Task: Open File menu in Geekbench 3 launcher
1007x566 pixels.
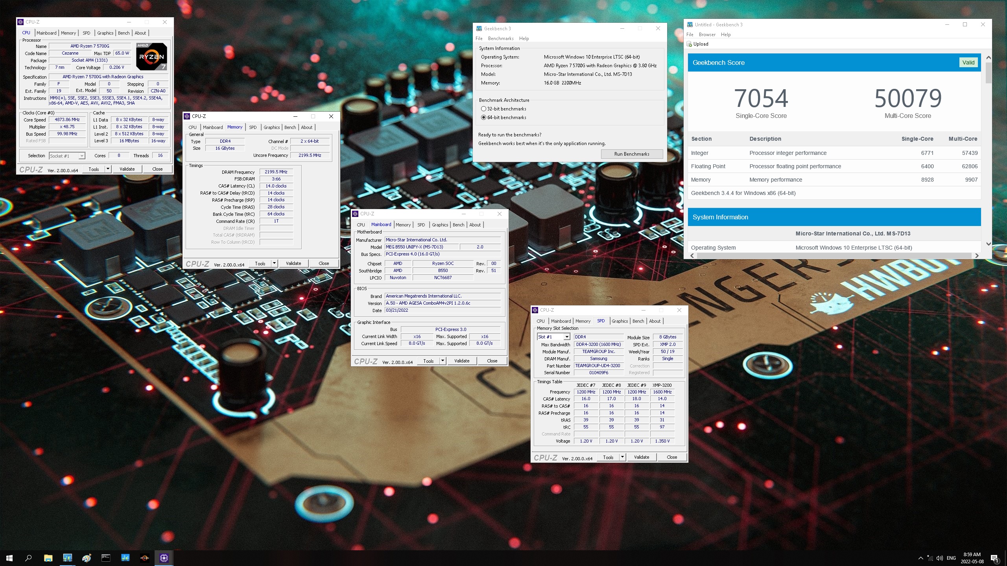Action: click(479, 39)
